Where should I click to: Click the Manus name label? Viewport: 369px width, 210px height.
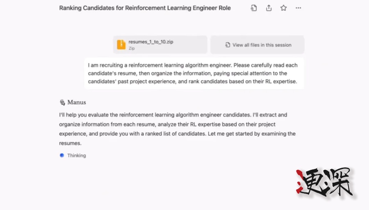click(x=77, y=103)
